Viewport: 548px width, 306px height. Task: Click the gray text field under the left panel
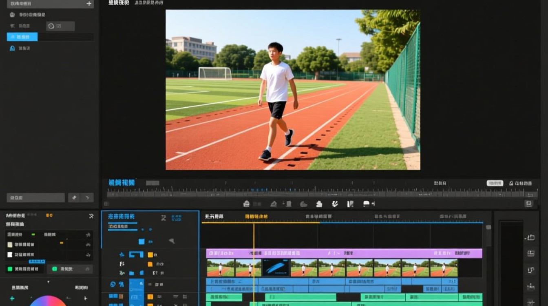[36, 198]
